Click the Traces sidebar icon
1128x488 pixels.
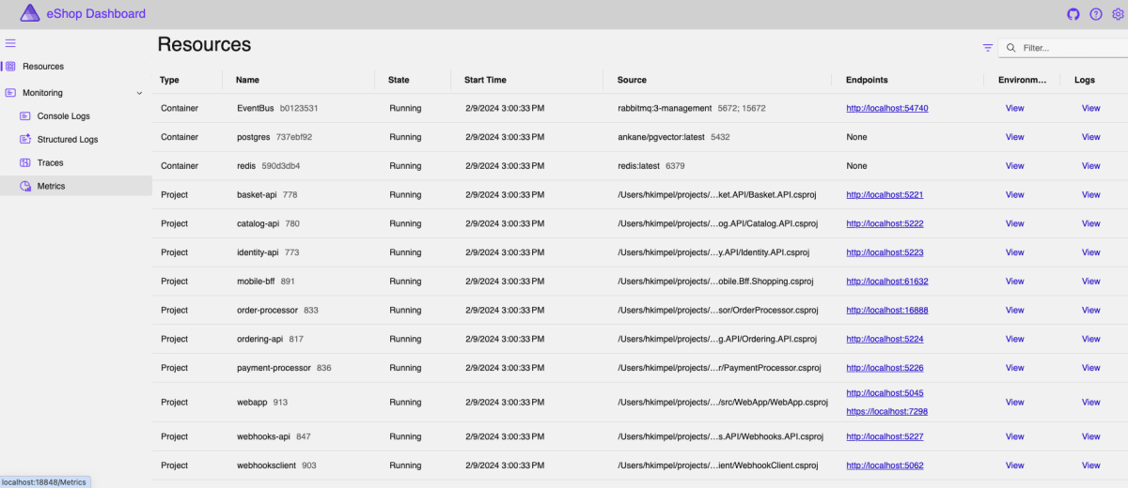[x=26, y=163]
